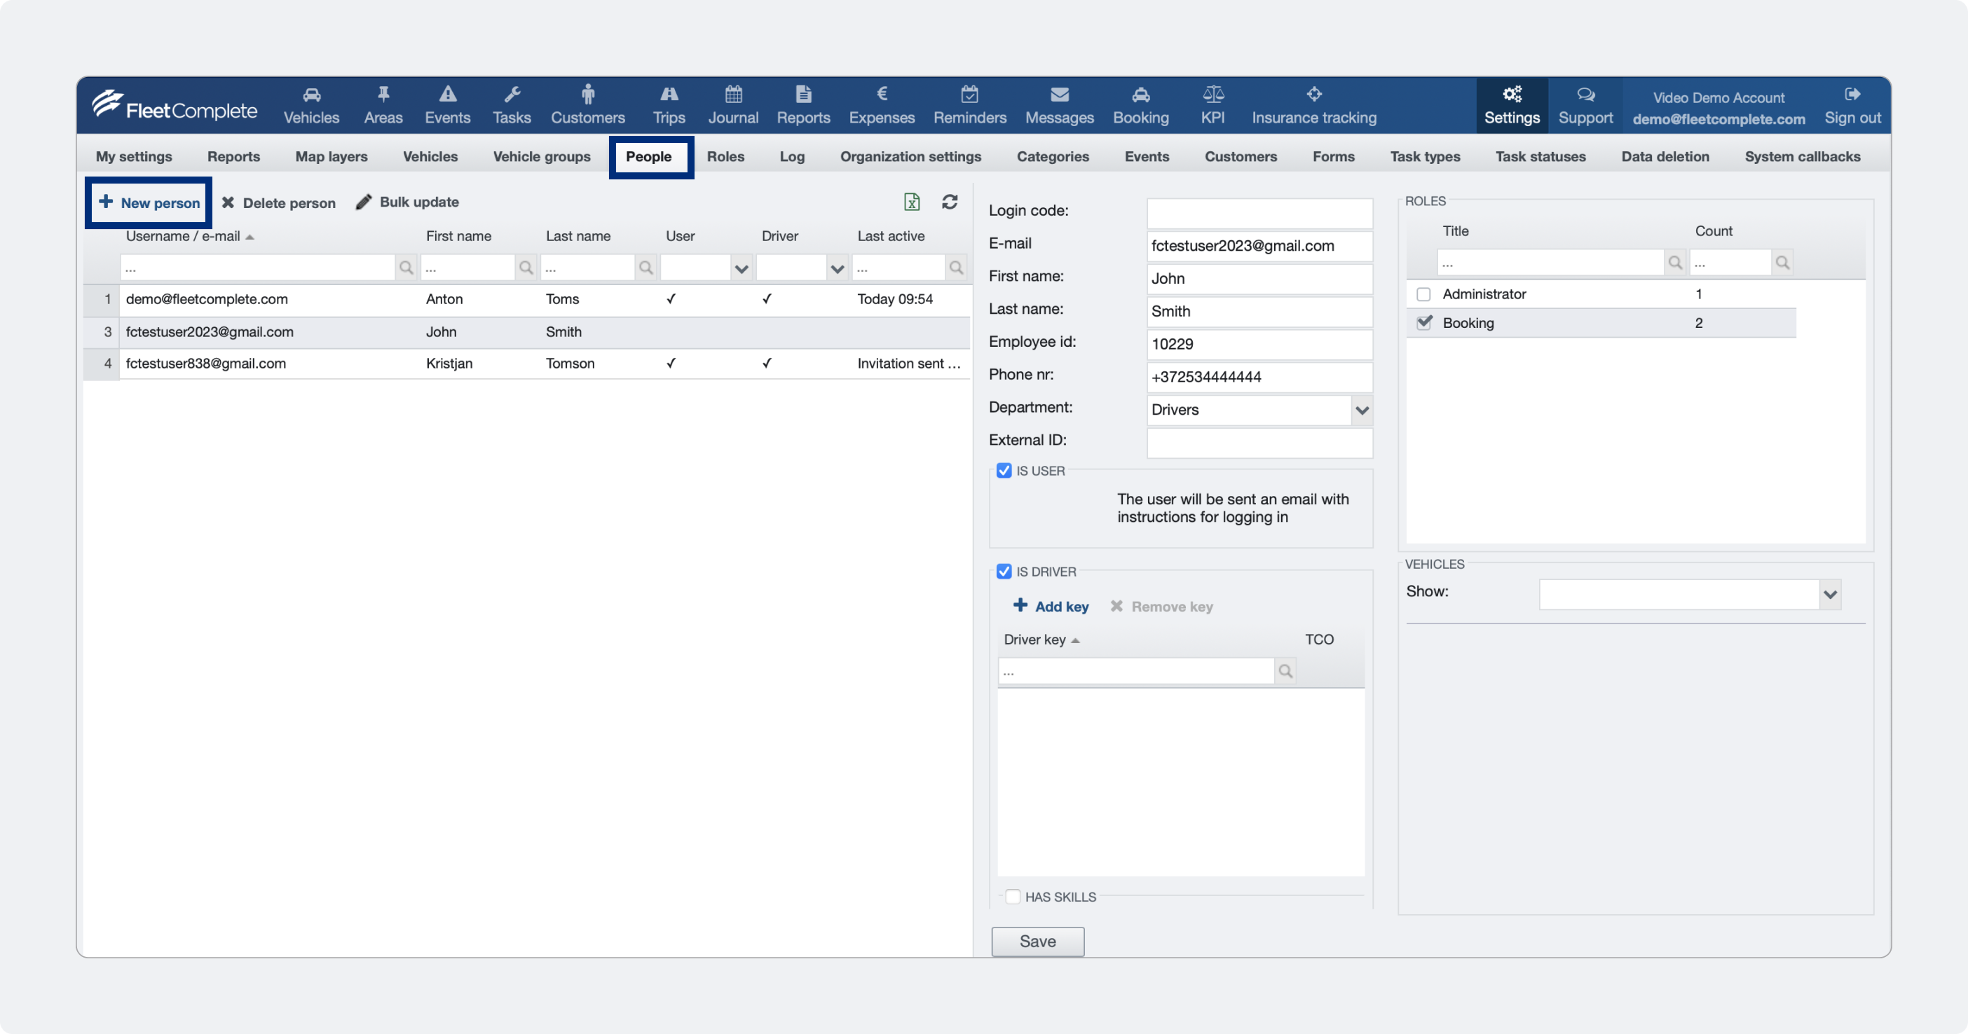
Task: Click the Sign out icon
Action: tap(1852, 95)
